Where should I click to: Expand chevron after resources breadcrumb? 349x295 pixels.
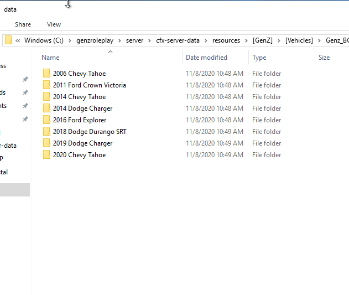[x=246, y=40]
